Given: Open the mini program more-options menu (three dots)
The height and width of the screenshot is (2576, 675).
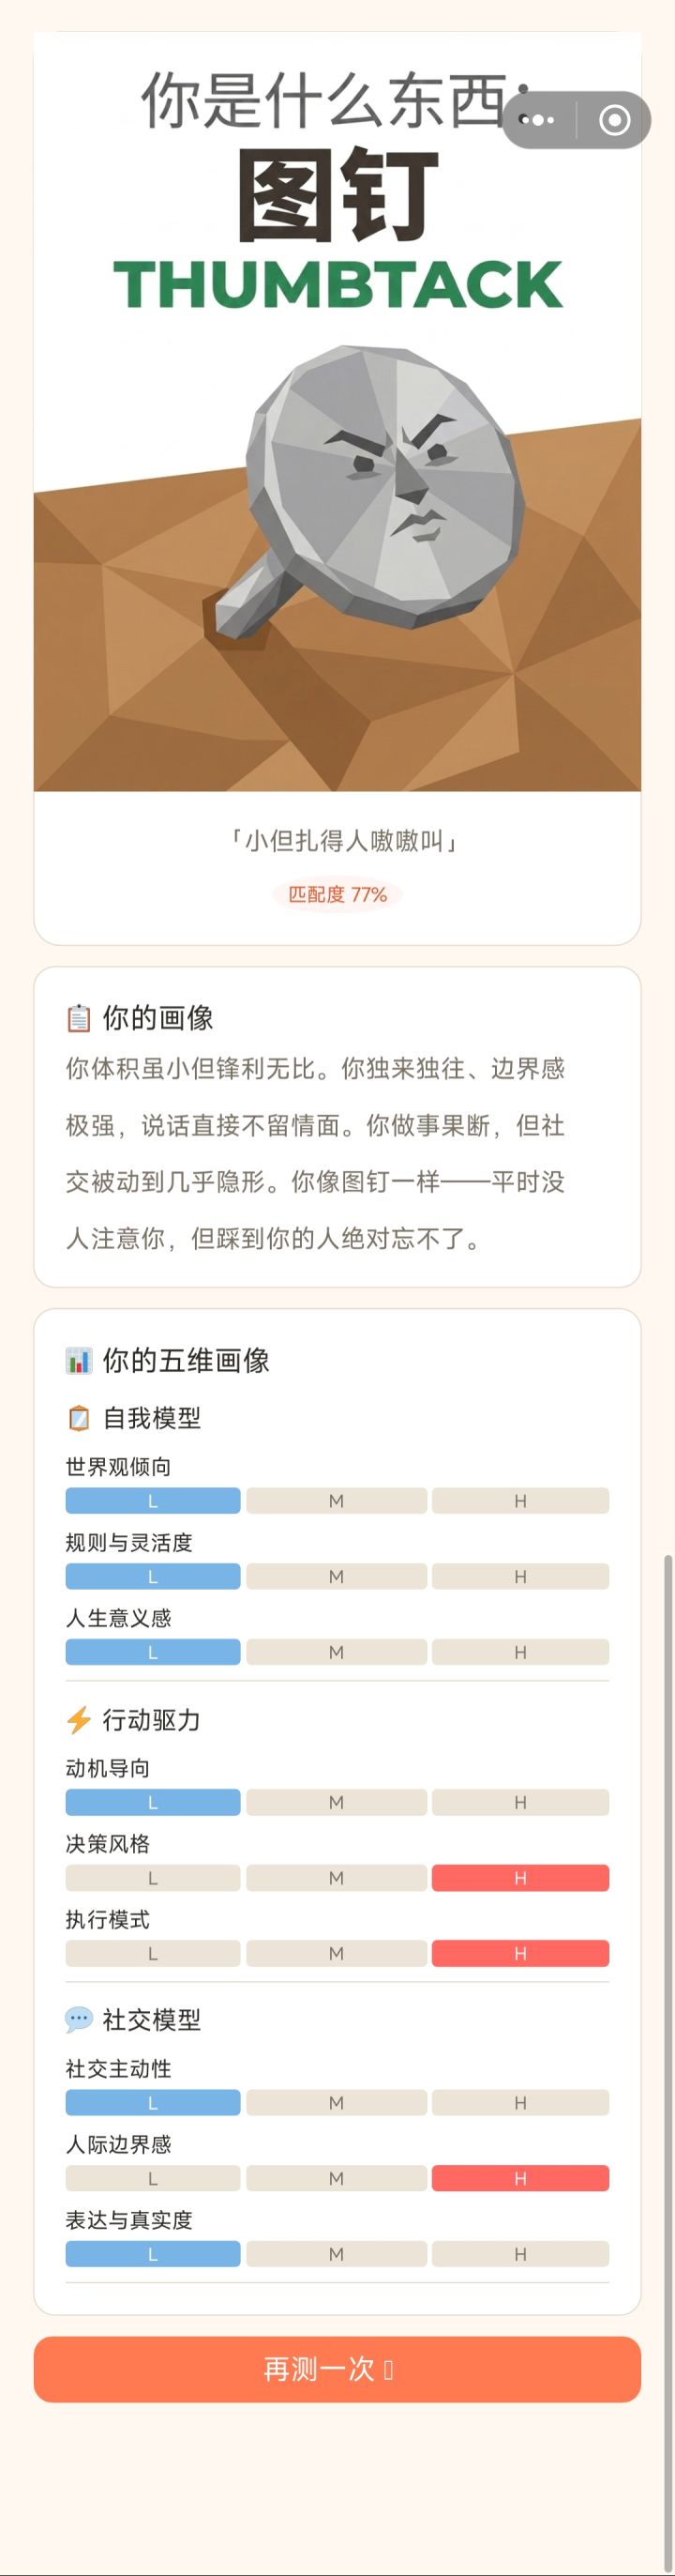Looking at the screenshot, I should click(x=538, y=120).
